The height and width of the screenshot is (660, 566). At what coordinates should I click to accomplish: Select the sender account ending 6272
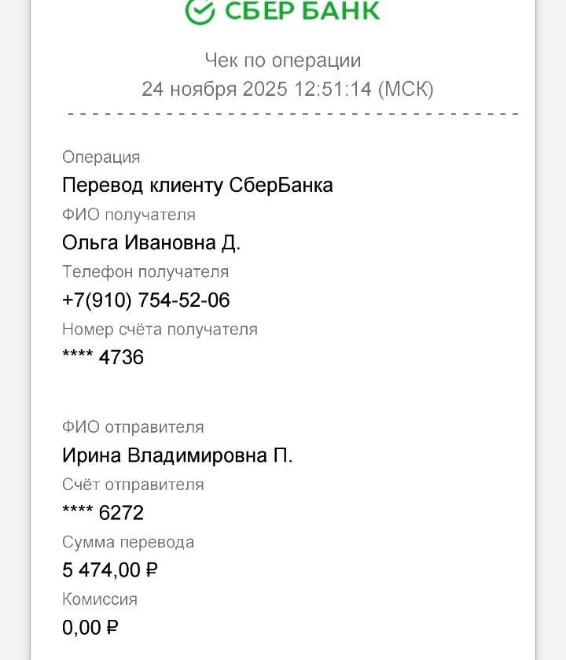pyautogui.click(x=103, y=513)
